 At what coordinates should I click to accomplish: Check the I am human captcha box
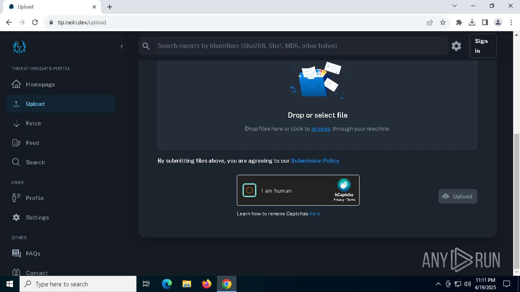(249, 190)
